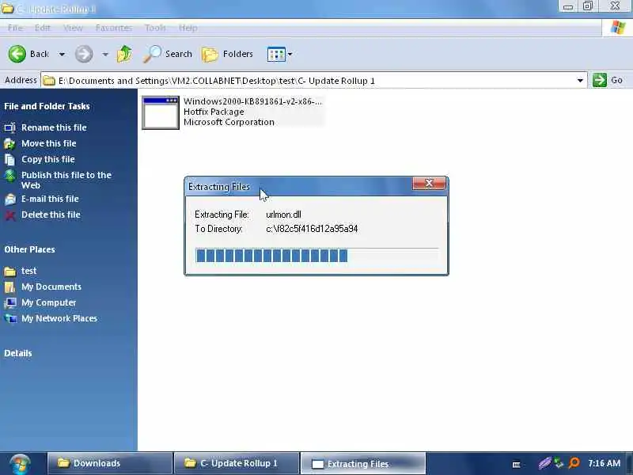Click the purple feather tray icon
The image size is (633, 475).
(x=544, y=463)
